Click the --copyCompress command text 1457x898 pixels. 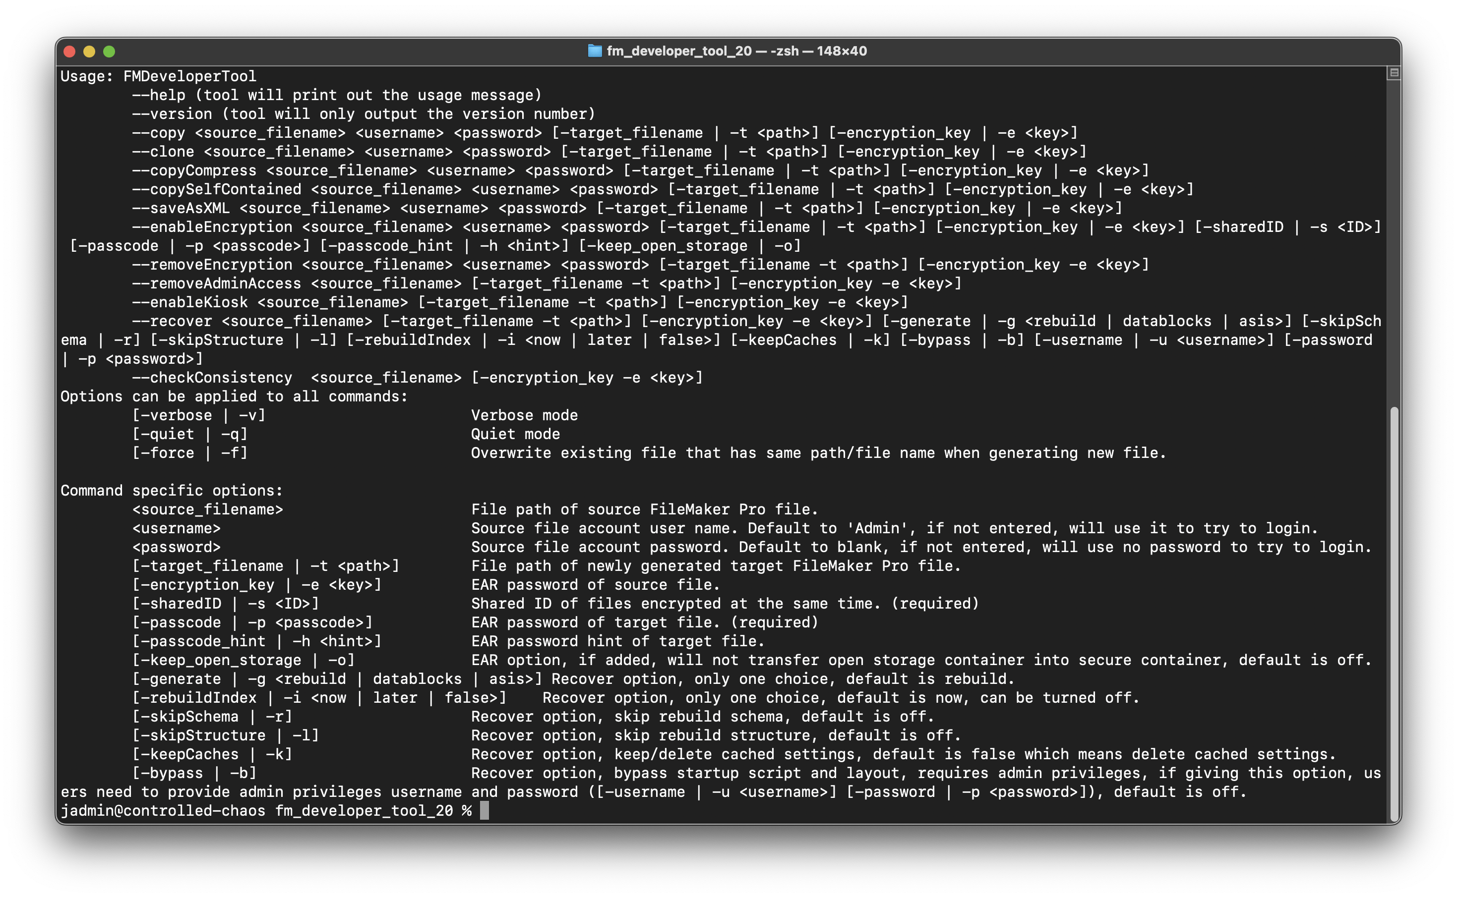pos(194,170)
